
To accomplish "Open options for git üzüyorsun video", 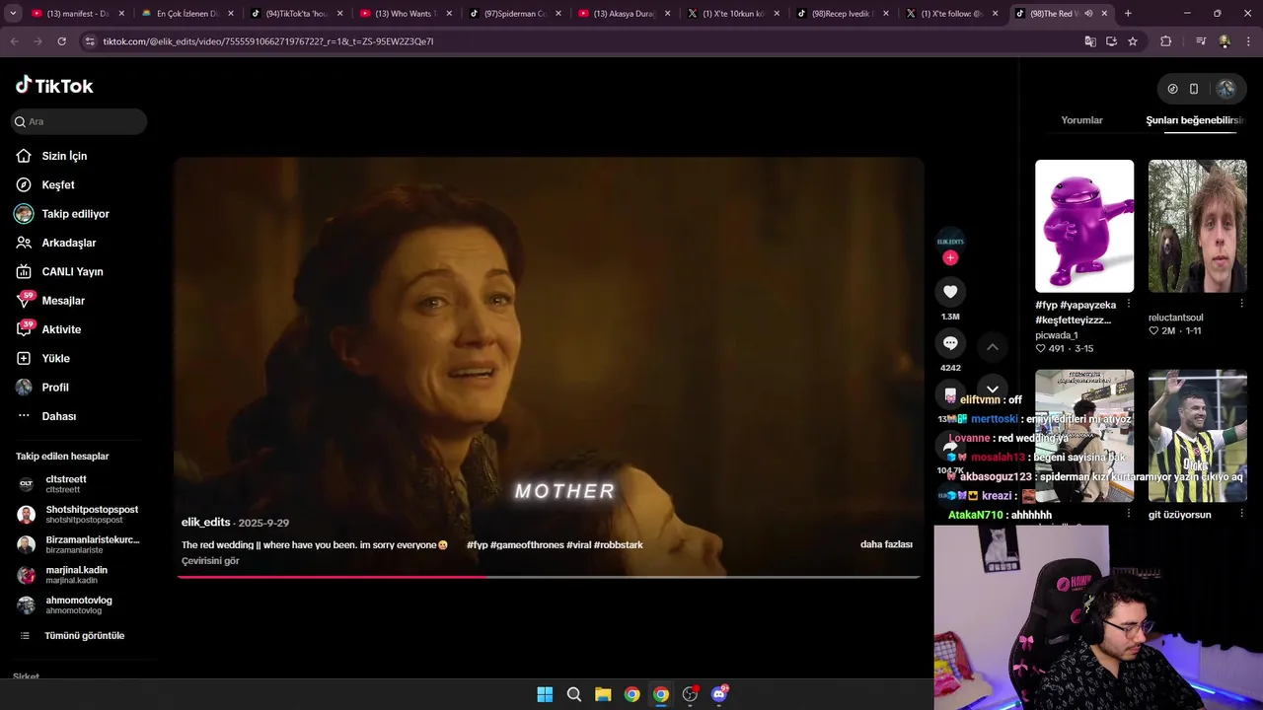I will [x=1241, y=514].
